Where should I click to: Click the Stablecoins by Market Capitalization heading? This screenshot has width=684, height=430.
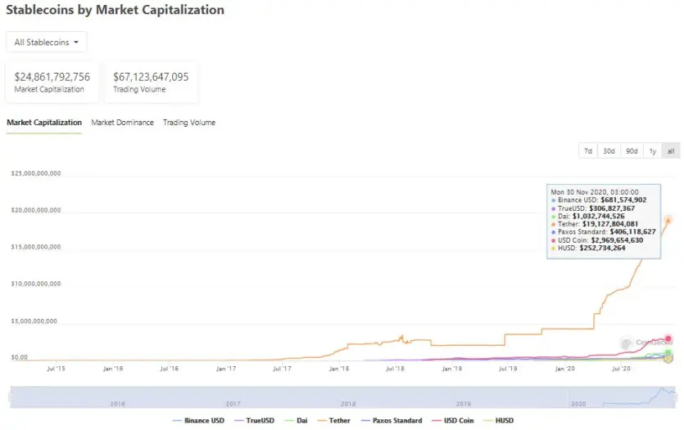116,10
